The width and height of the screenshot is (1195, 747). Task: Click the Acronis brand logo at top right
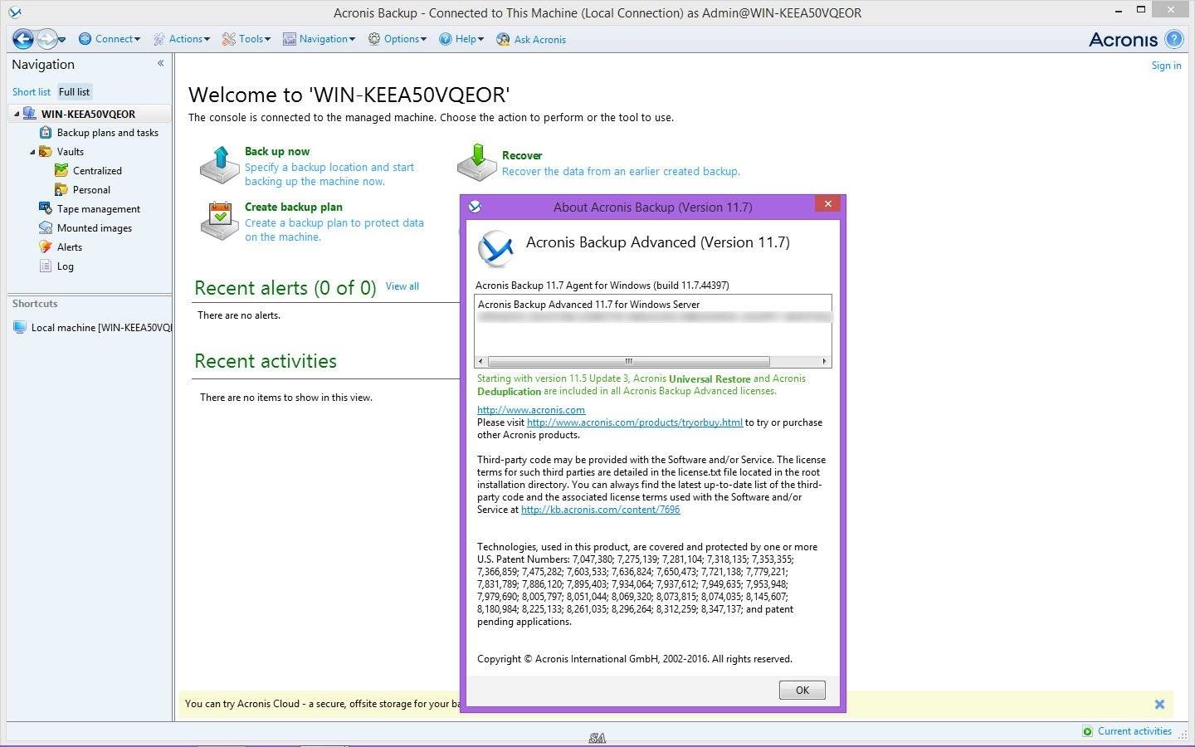pyautogui.click(x=1123, y=39)
